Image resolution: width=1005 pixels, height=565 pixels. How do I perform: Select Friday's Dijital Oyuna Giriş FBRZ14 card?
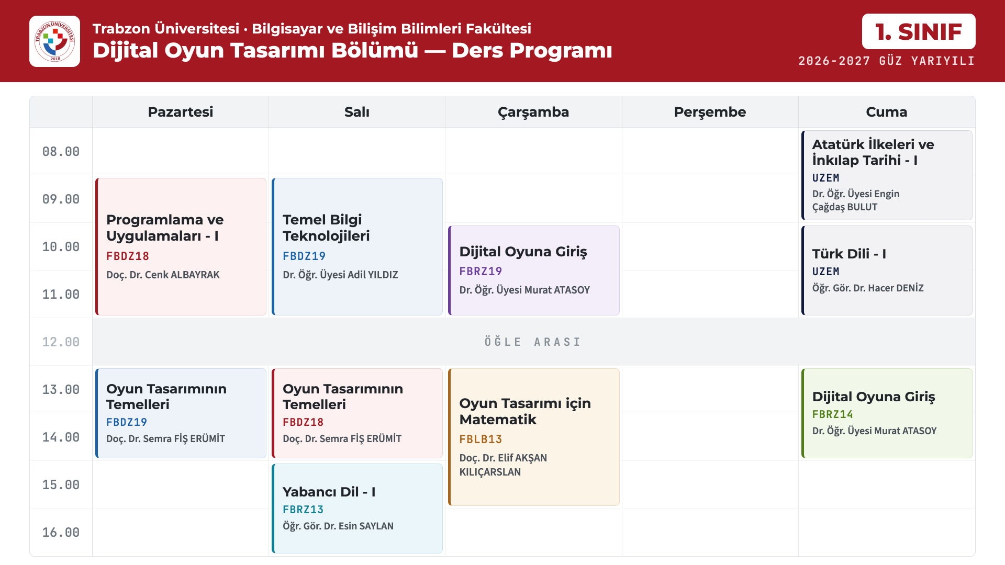(x=887, y=413)
